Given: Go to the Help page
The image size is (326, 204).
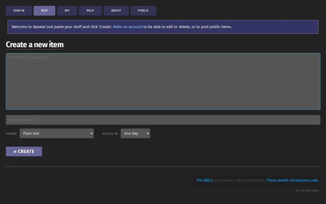Looking at the screenshot, I should coord(90,11).
